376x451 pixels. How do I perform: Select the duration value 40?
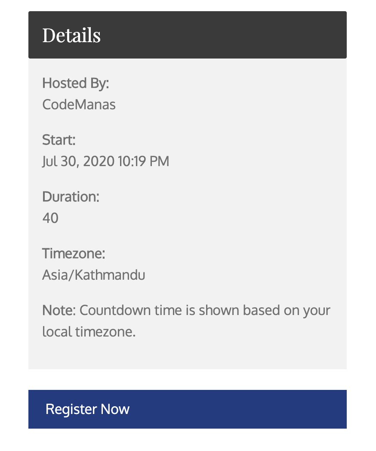(x=50, y=218)
